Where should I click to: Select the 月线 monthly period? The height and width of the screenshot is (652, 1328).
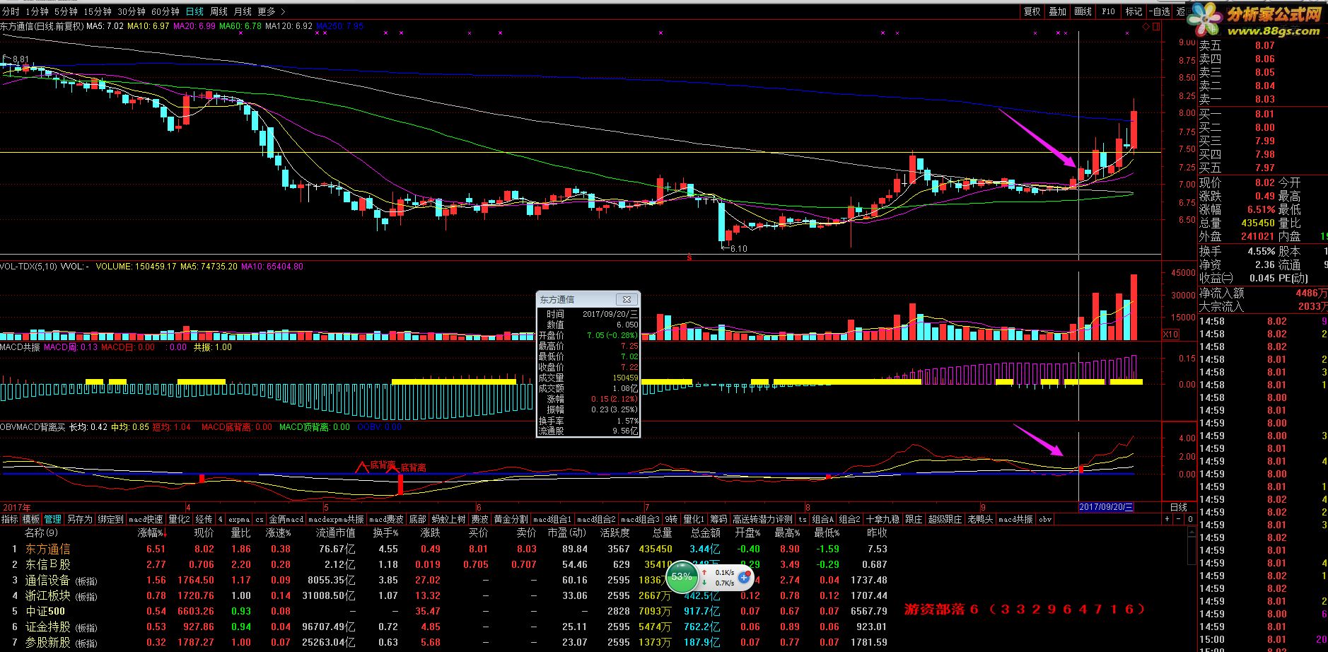pyautogui.click(x=243, y=11)
